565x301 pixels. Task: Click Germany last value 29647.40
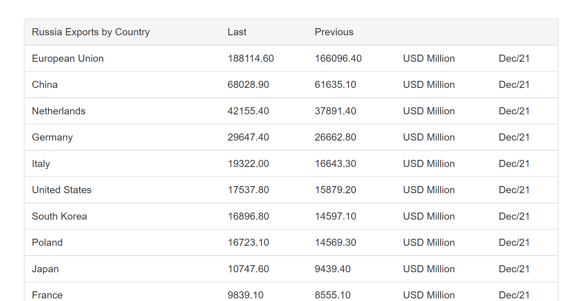click(248, 137)
